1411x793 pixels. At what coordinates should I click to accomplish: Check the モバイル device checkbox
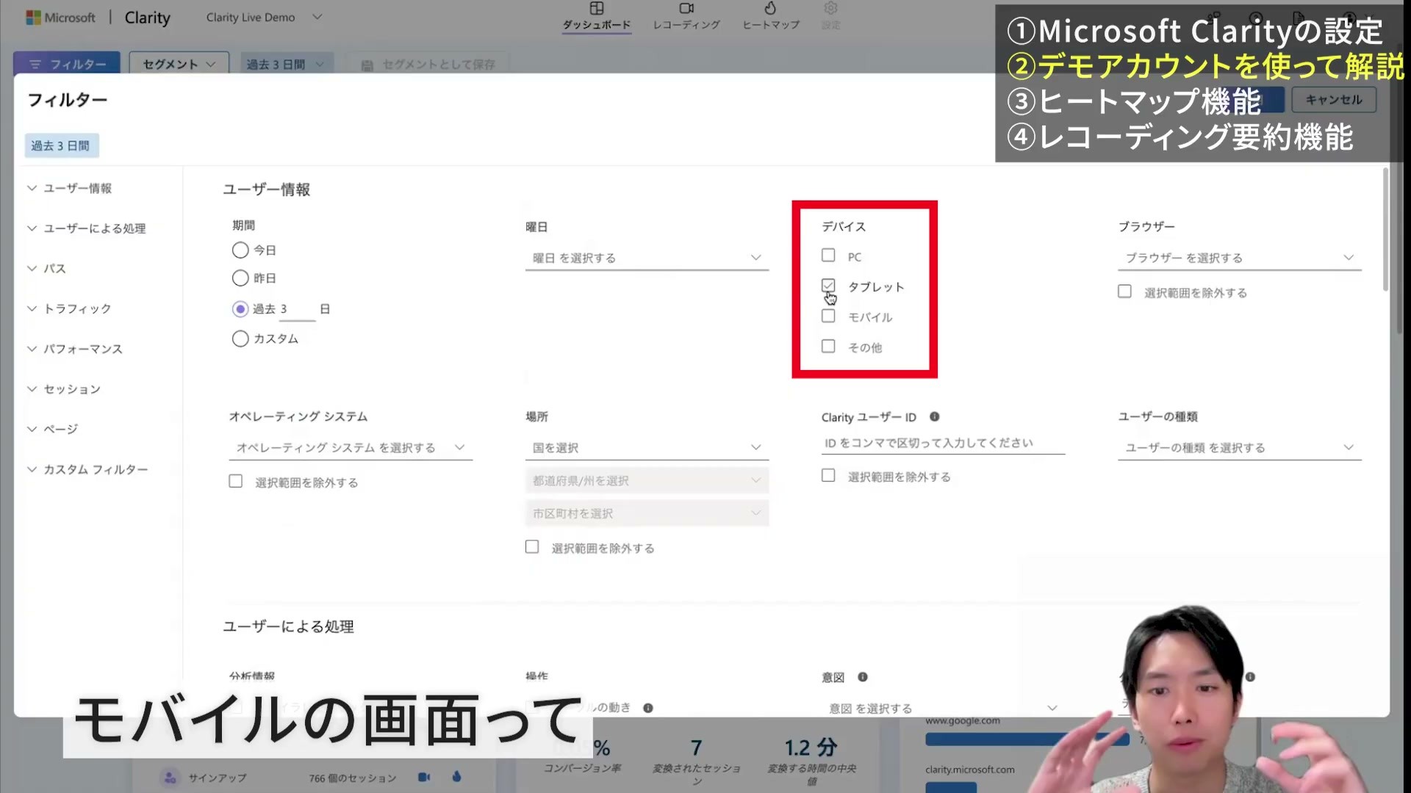tap(828, 316)
